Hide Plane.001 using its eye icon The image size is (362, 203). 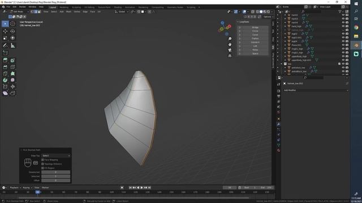(x=343, y=45)
